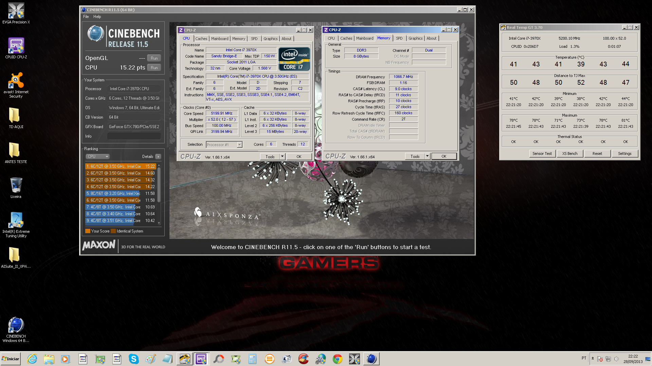Open Internet Explorer from the taskbar
The image size is (652, 366).
click(x=32, y=359)
